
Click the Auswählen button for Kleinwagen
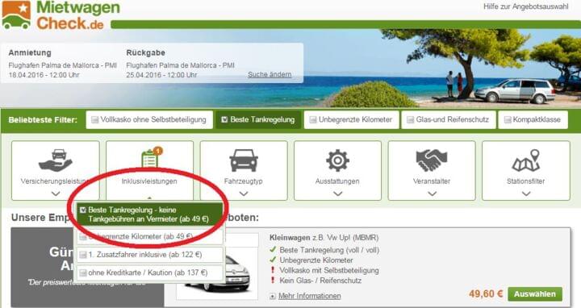(x=535, y=294)
